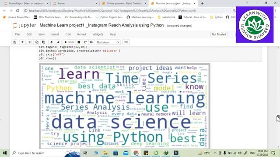This screenshot has height=157, width=280.
Task: Click the localhost address bar
Action: click(x=112, y=10)
